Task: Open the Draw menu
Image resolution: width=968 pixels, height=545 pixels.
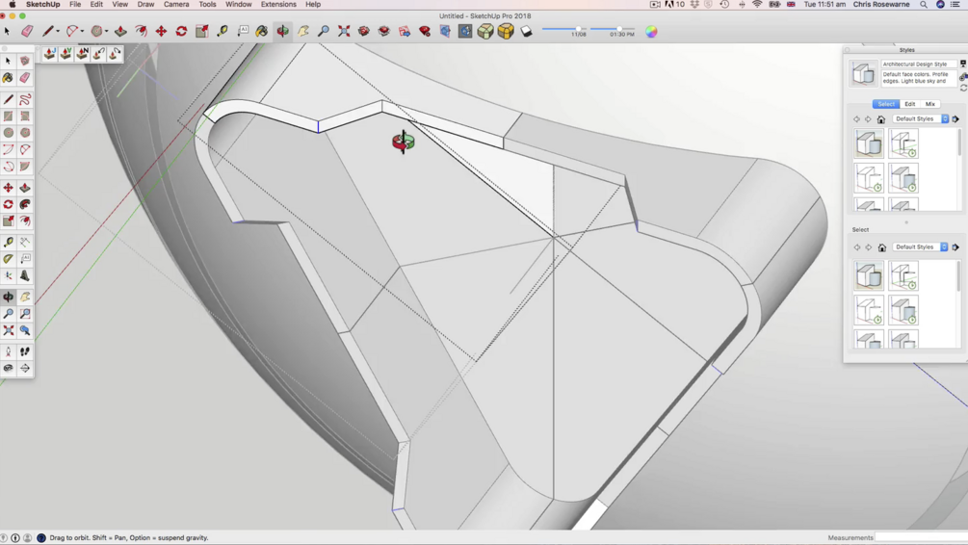Action: coord(145,4)
